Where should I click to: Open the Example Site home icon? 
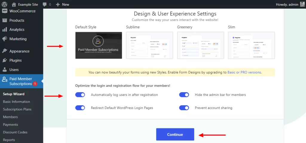pyautogui.click(x=14, y=4)
